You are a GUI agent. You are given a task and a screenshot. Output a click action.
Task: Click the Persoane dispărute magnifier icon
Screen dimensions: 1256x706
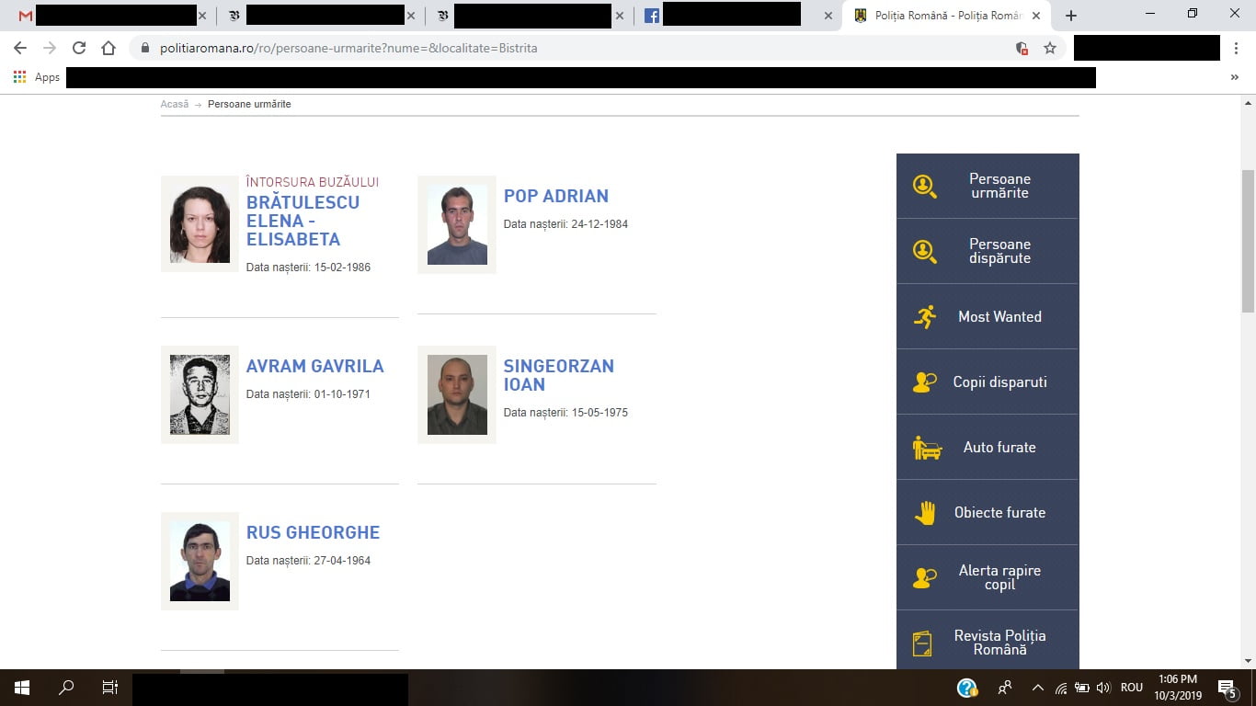tap(924, 252)
